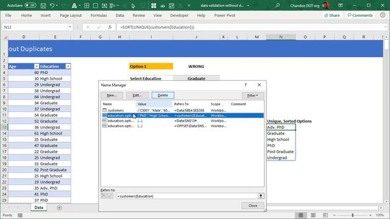Switch to the Home ribbon tab
Image resolution: width=390 pixels, height=219 pixels.
[26, 15]
